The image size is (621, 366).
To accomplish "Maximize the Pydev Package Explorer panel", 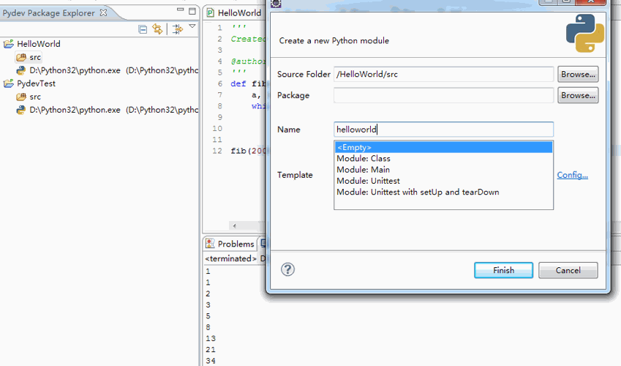I will (x=192, y=11).
